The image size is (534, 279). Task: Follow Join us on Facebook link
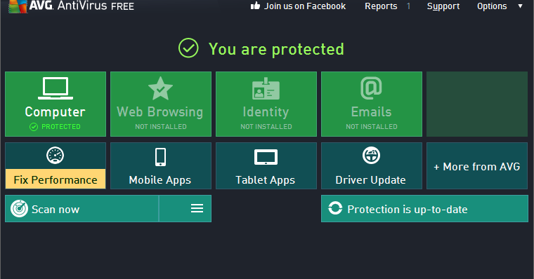pyautogui.click(x=305, y=6)
